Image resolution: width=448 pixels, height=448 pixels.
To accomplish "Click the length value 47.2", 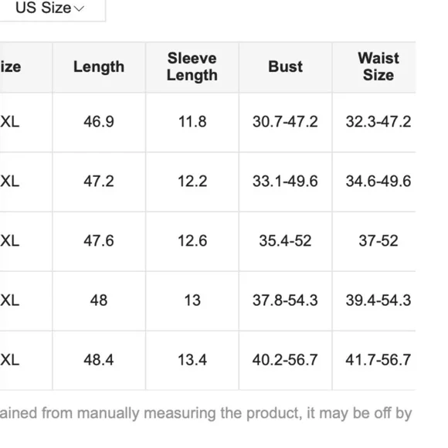I will (99, 182).
